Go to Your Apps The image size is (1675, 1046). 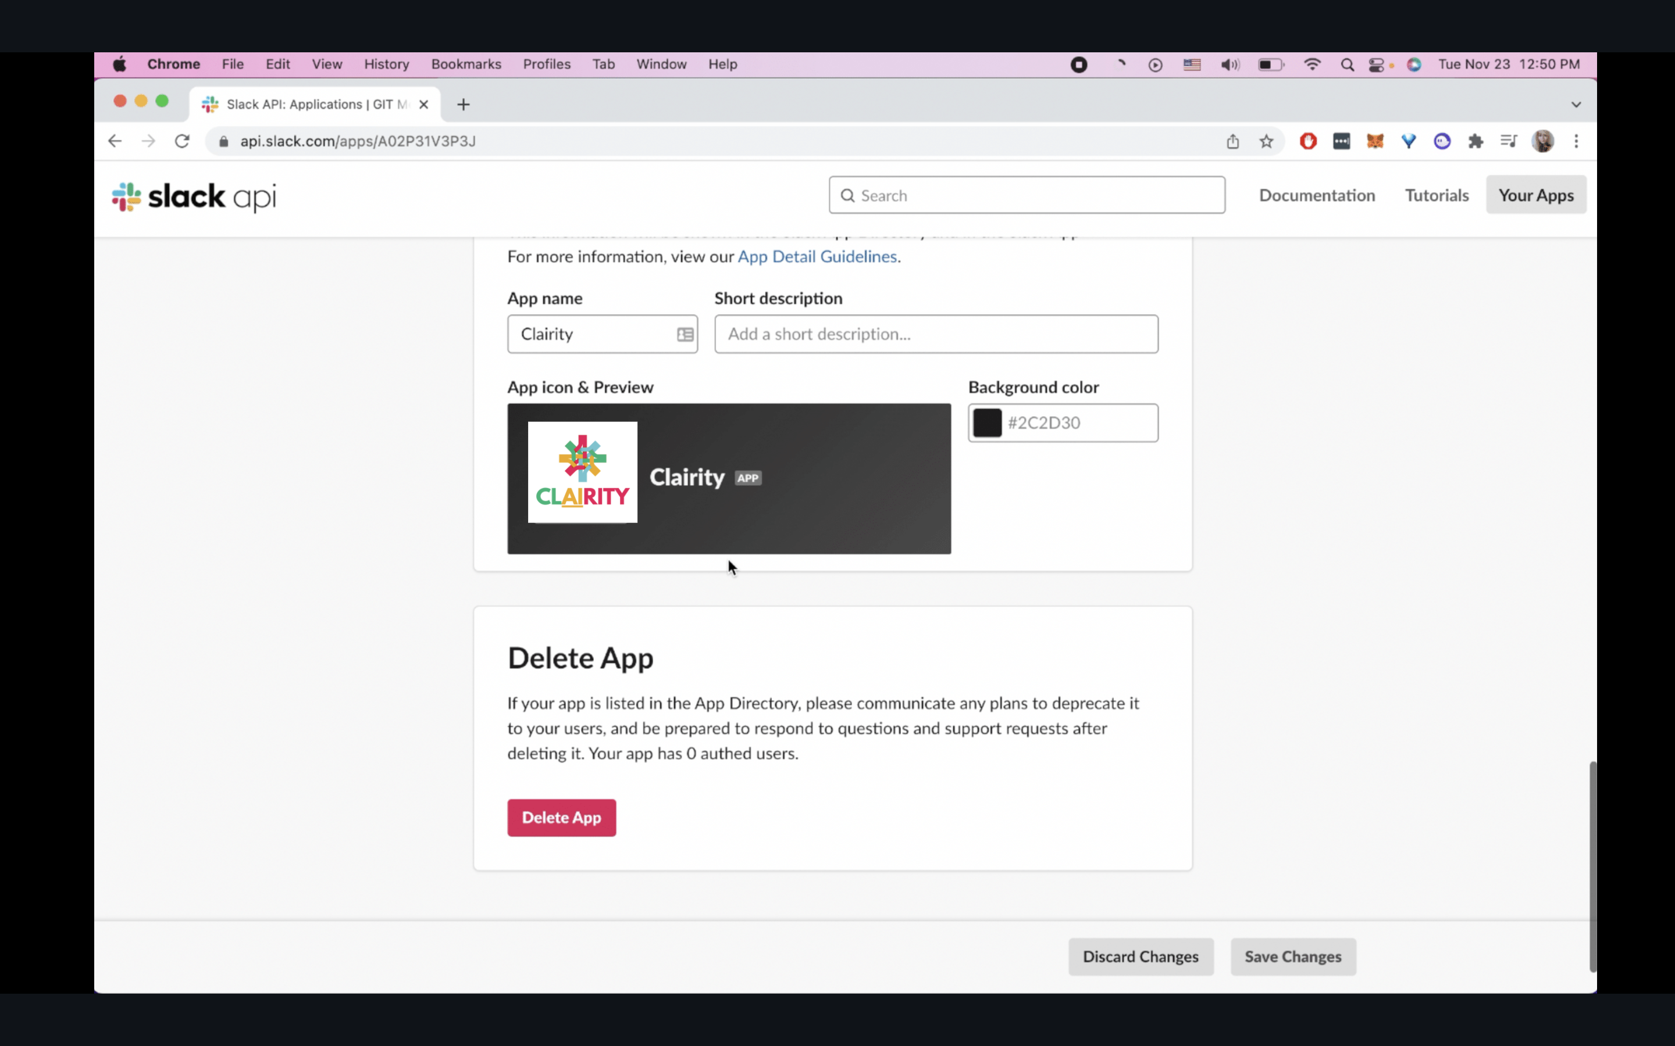(x=1535, y=195)
